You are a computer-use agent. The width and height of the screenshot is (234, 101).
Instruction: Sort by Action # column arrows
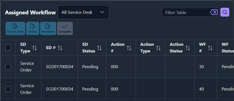point(129,48)
